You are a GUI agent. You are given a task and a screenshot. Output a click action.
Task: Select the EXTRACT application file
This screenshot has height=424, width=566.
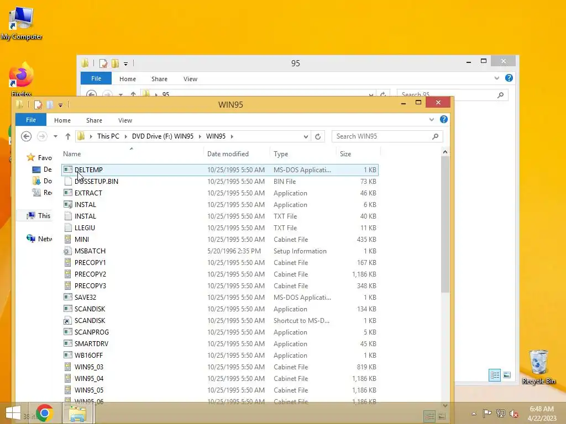coord(220,193)
